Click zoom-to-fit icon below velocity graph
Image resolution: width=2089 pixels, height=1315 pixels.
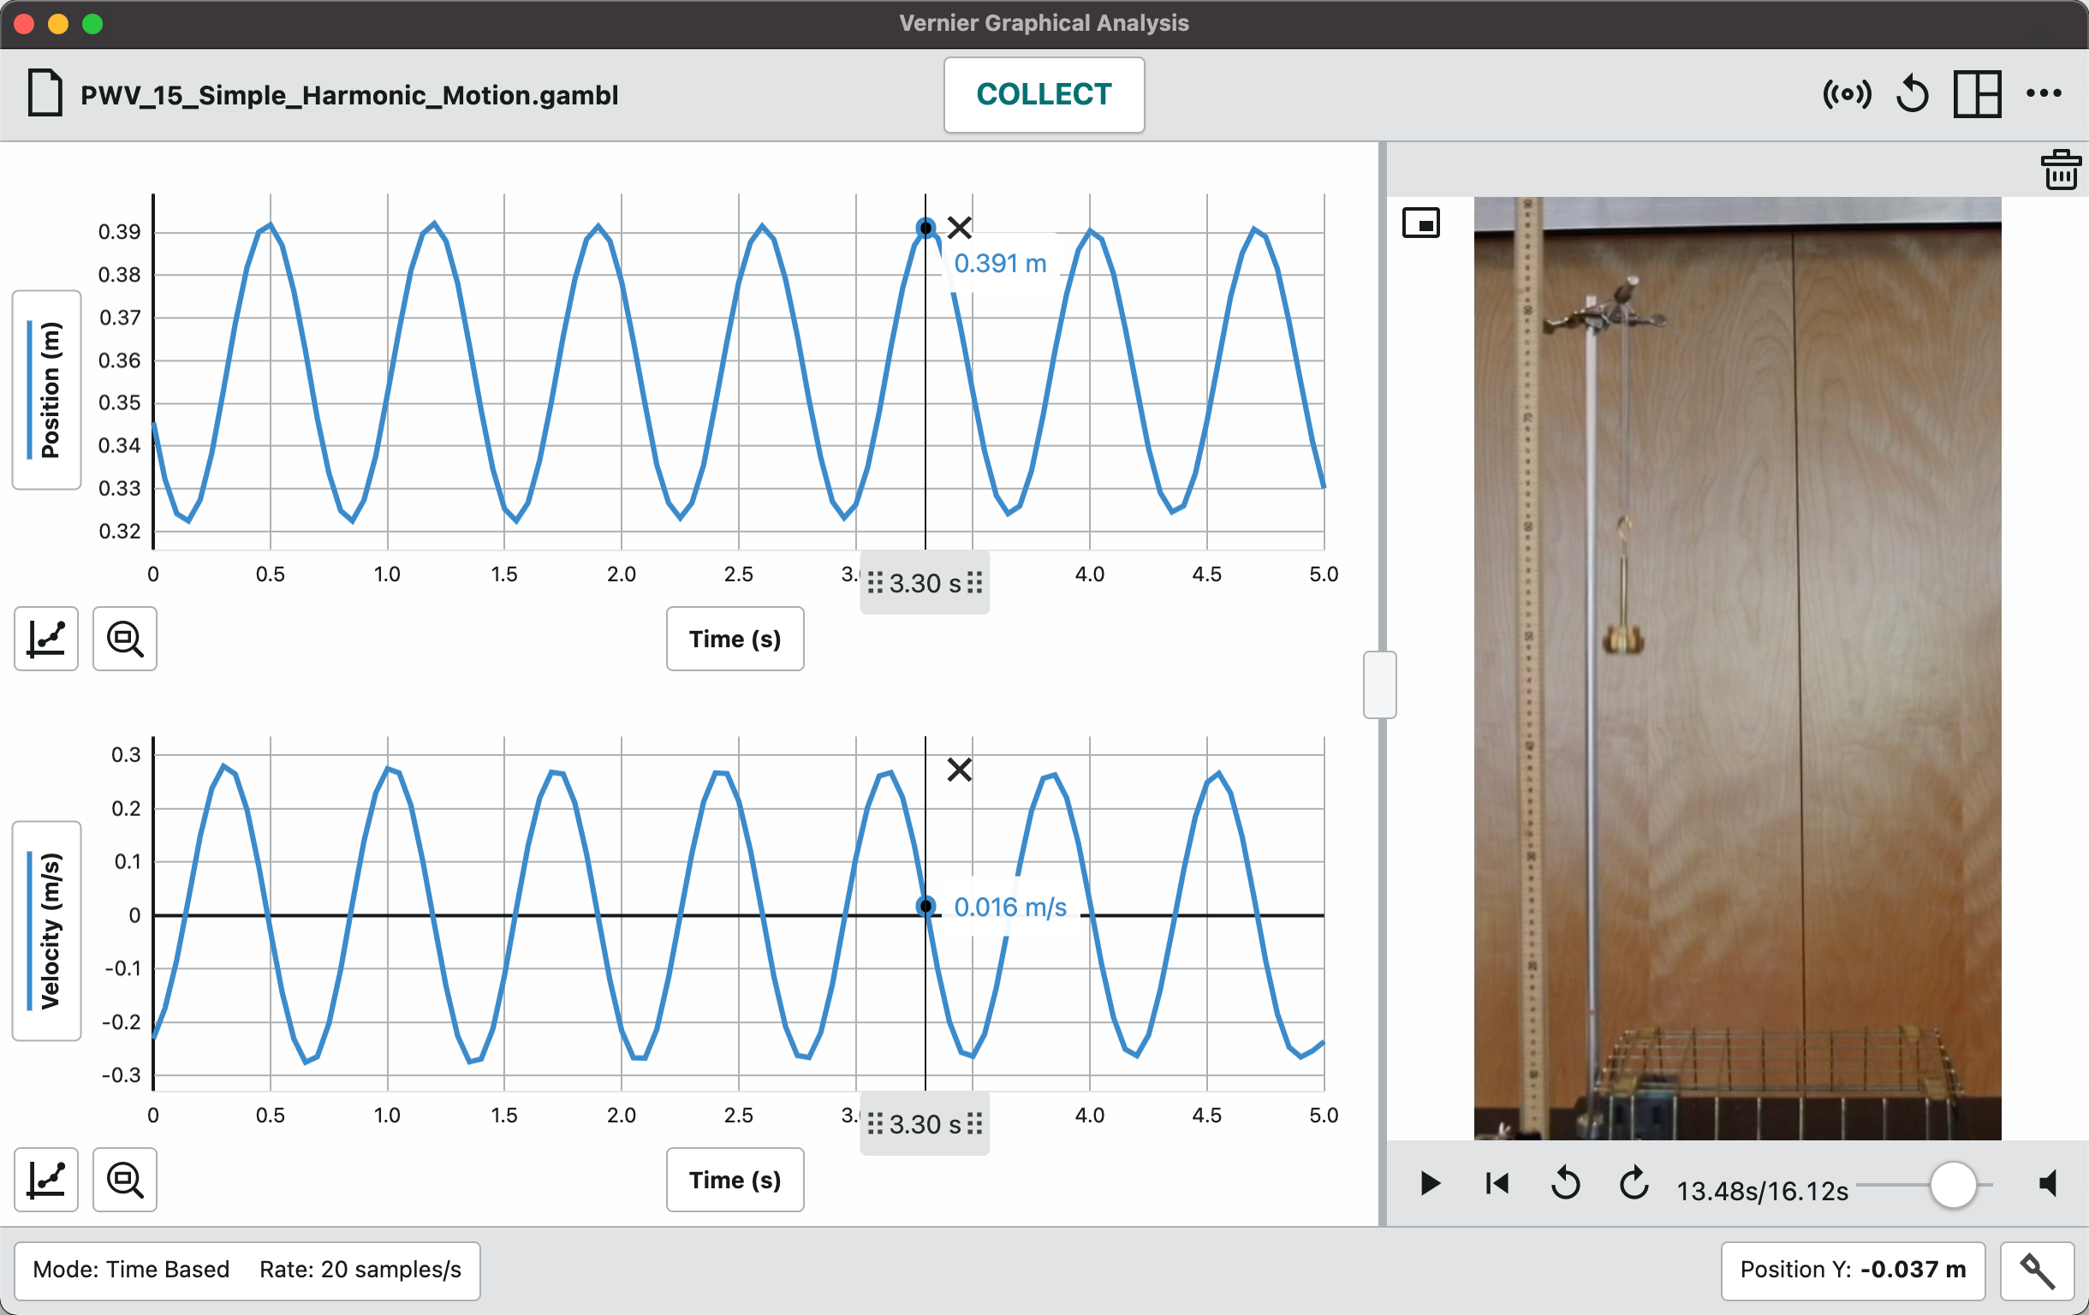(x=125, y=1180)
